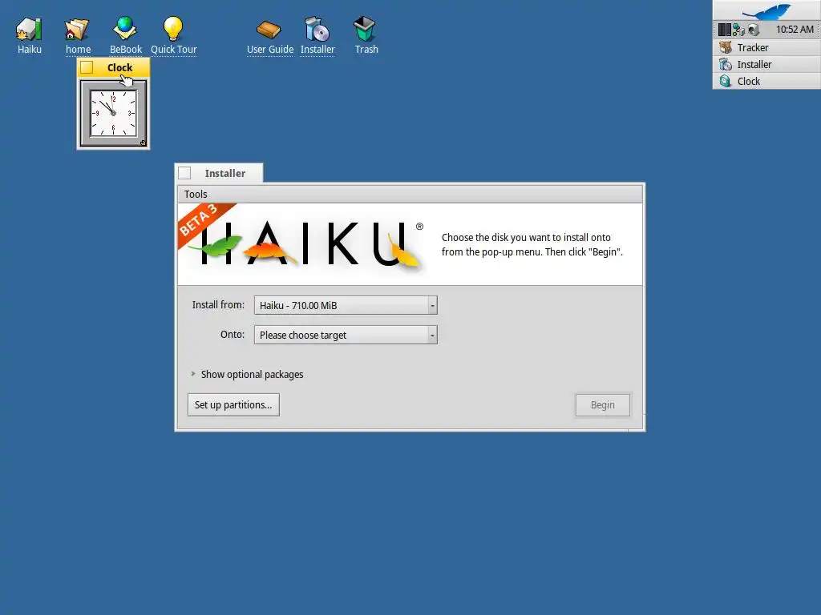Click the ProcessController tray icon
This screenshot has height=615, width=821.
[x=724, y=30]
